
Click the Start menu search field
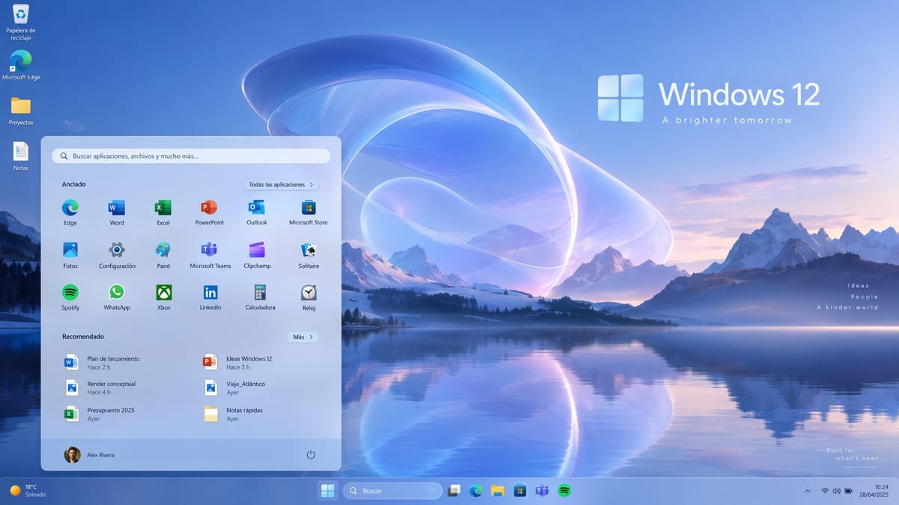pyautogui.click(x=191, y=156)
